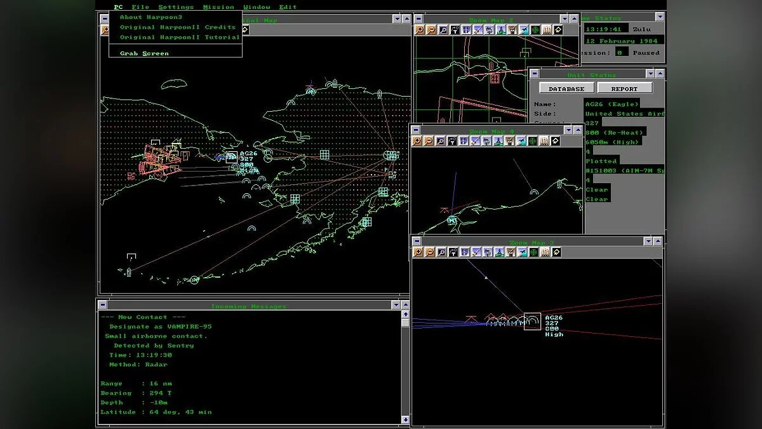762x429 pixels.
Task: Click Incoming Messages scrollbar down arrow
Action: click(x=405, y=419)
